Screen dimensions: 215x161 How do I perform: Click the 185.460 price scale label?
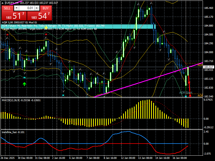[x=209, y=8]
